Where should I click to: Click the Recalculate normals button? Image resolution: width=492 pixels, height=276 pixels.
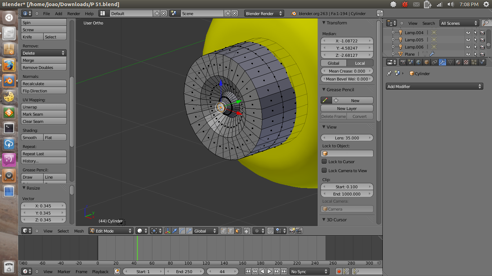coord(44,84)
